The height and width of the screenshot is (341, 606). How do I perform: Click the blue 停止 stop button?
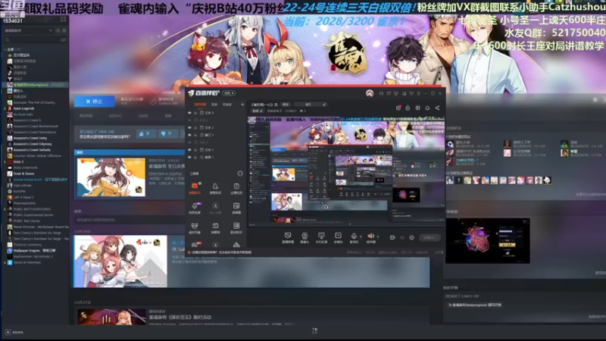(94, 102)
